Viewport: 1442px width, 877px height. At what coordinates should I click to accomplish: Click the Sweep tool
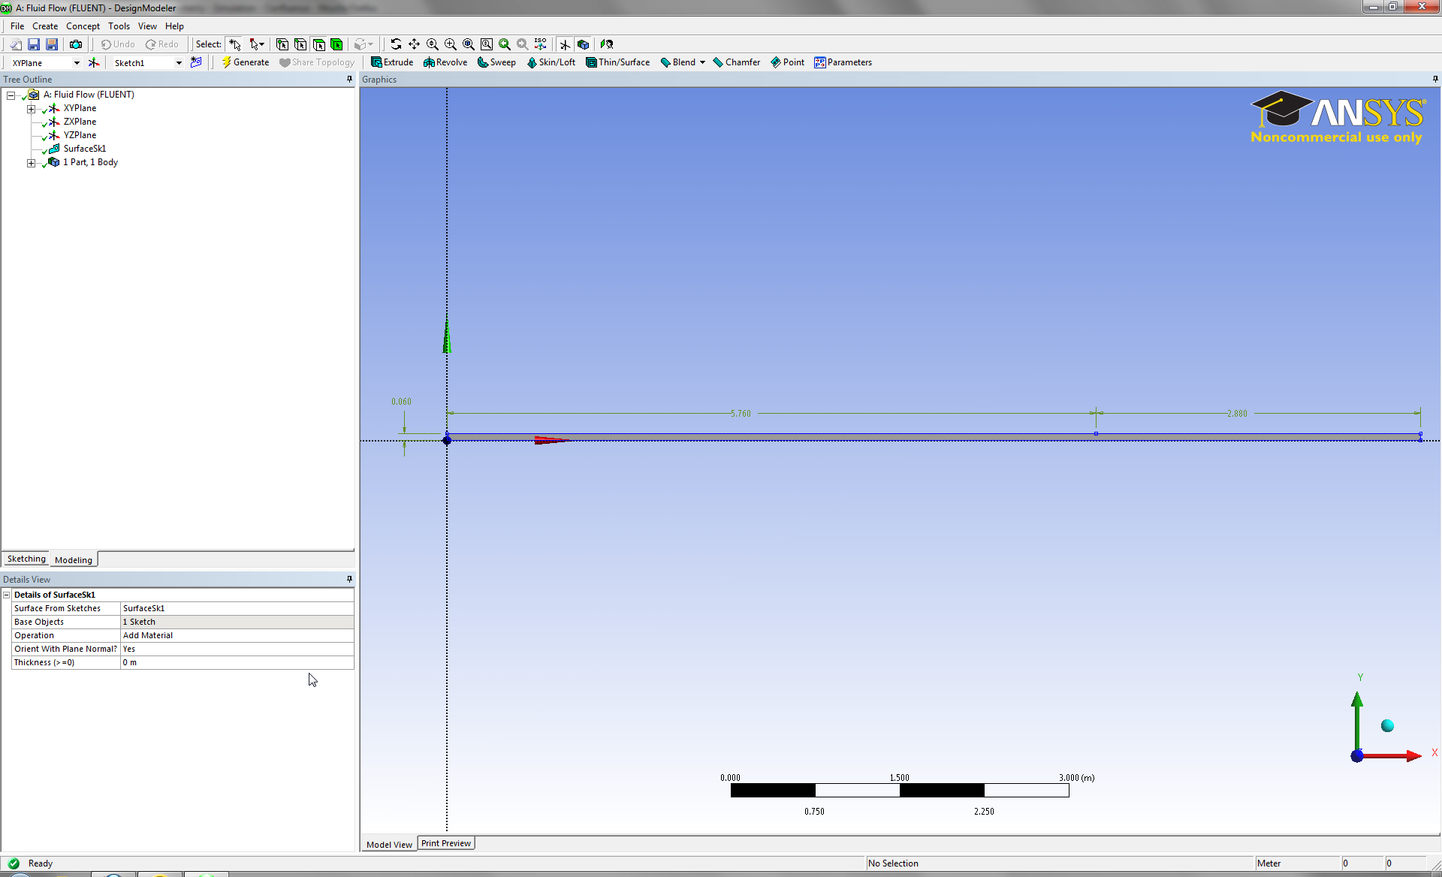(496, 62)
